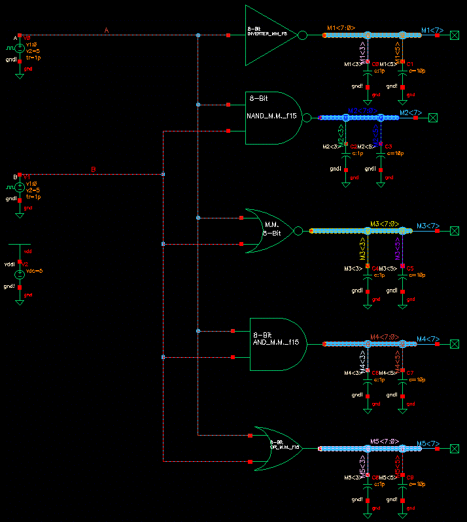The height and width of the screenshot is (522, 467).
Task: Click the ground symbol below source V2
Action: click(20, 302)
